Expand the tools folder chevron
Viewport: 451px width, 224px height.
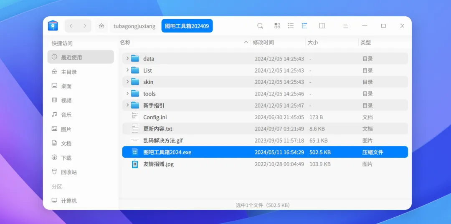pyautogui.click(x=127, y=93)
